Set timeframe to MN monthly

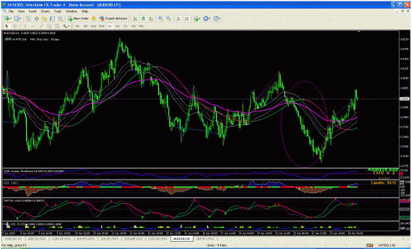[x=141, y=26]
